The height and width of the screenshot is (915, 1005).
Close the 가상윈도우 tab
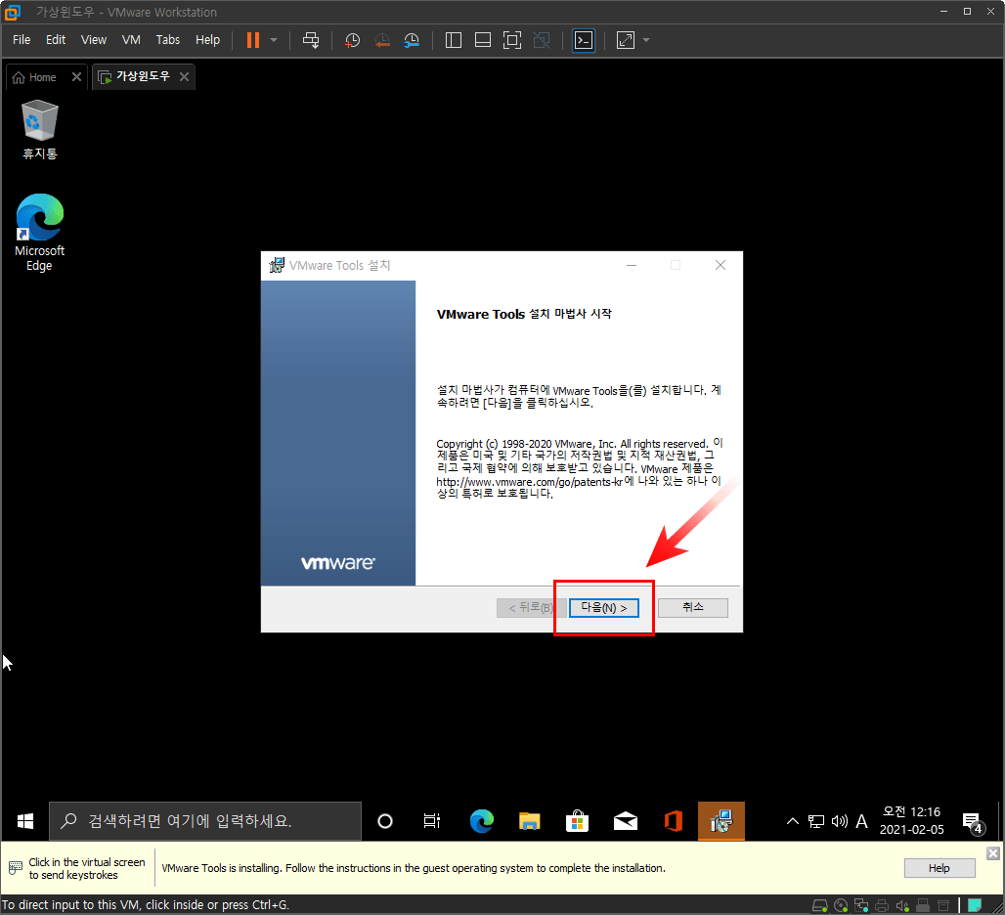(184, 77)
